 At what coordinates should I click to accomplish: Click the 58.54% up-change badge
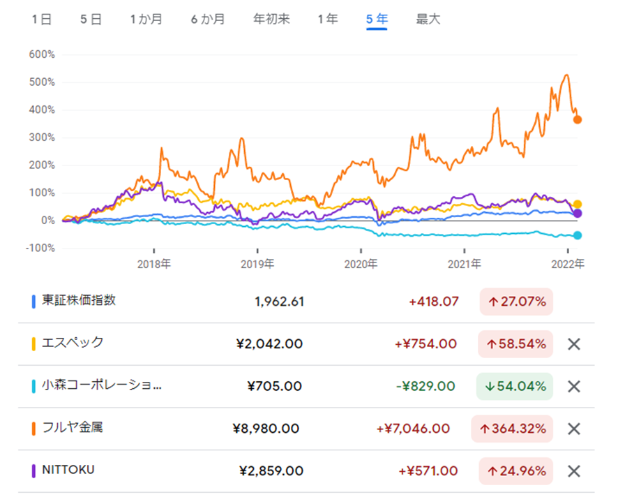pos(515,344)
